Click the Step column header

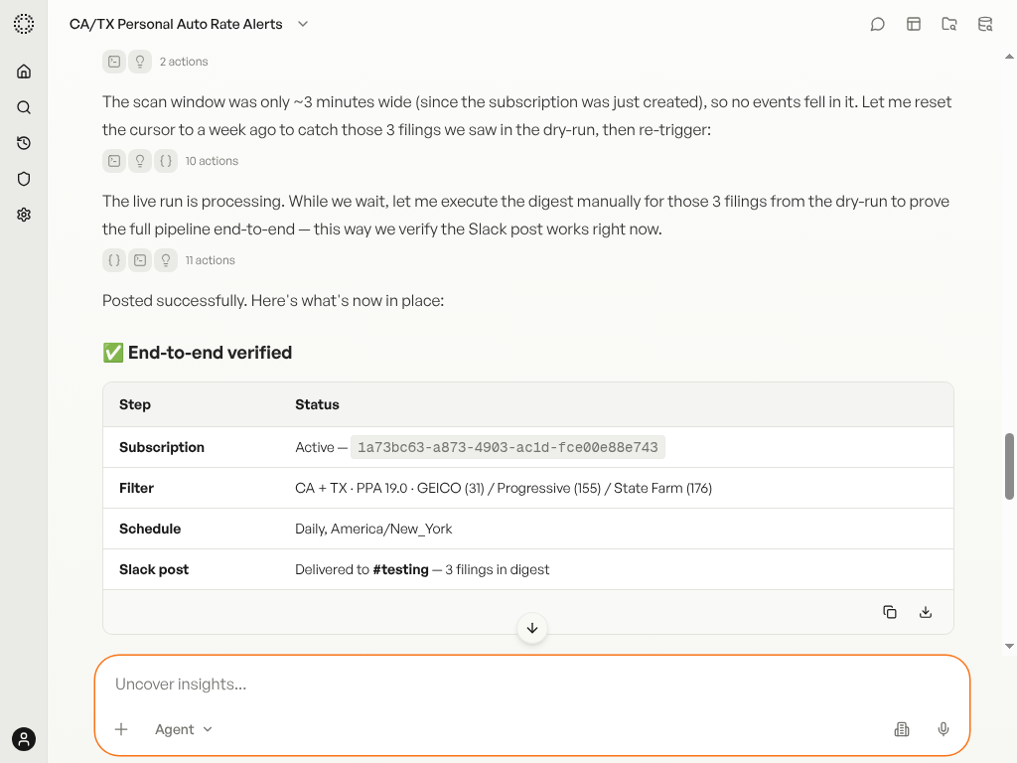(x=135, y=404)
